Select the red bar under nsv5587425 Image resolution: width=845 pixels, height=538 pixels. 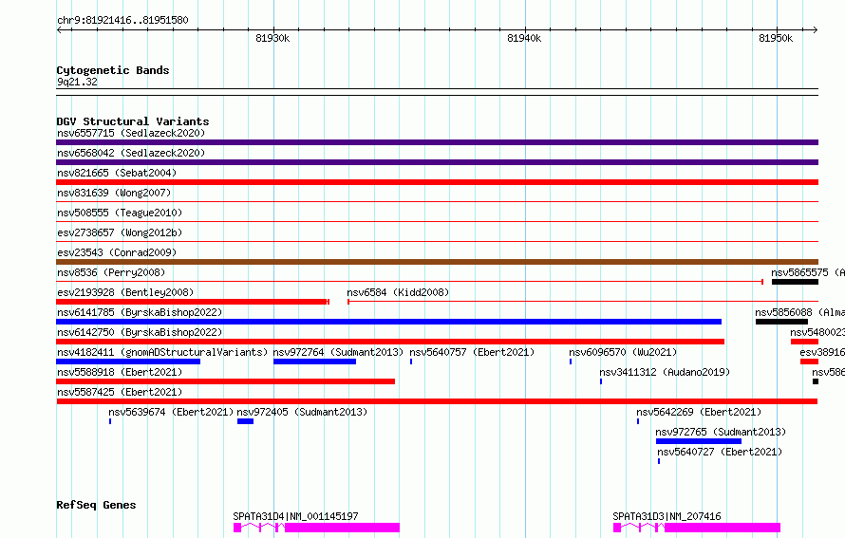click(437, 401)
